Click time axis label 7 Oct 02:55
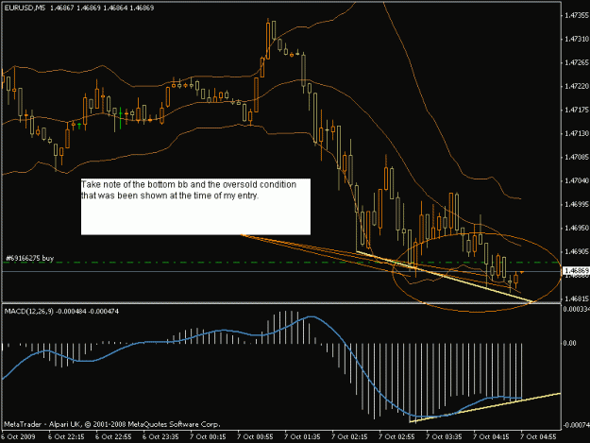The height and width of the screenshot is (443, 590). point(396,437)
